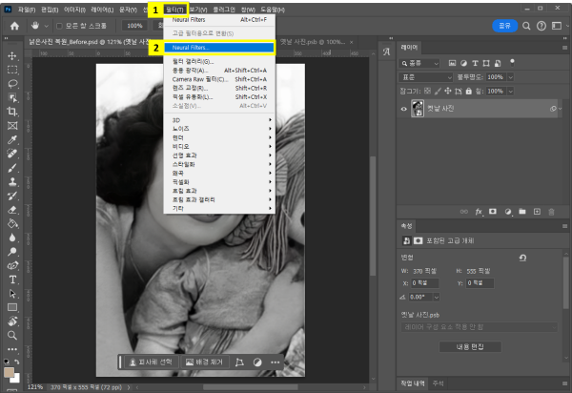The image size is (572, 393).
Task: Click the add layer style fx icon
Action: click(479, 212)
